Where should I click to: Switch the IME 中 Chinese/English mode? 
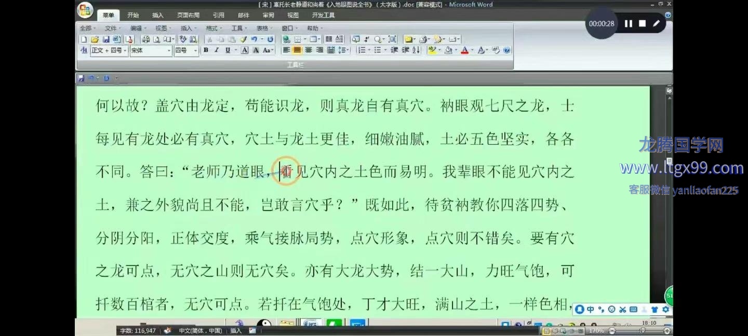coord(590,310)
